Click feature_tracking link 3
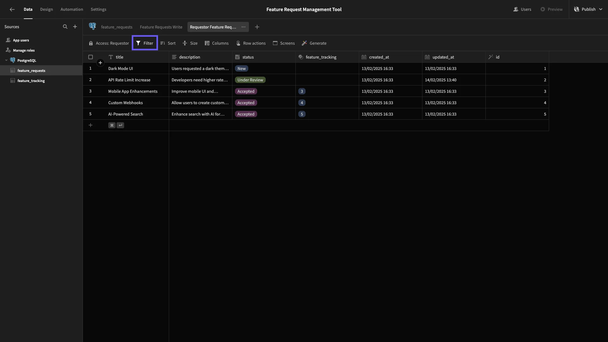This screenshot has width=608, height=342. tap(302, 91)
